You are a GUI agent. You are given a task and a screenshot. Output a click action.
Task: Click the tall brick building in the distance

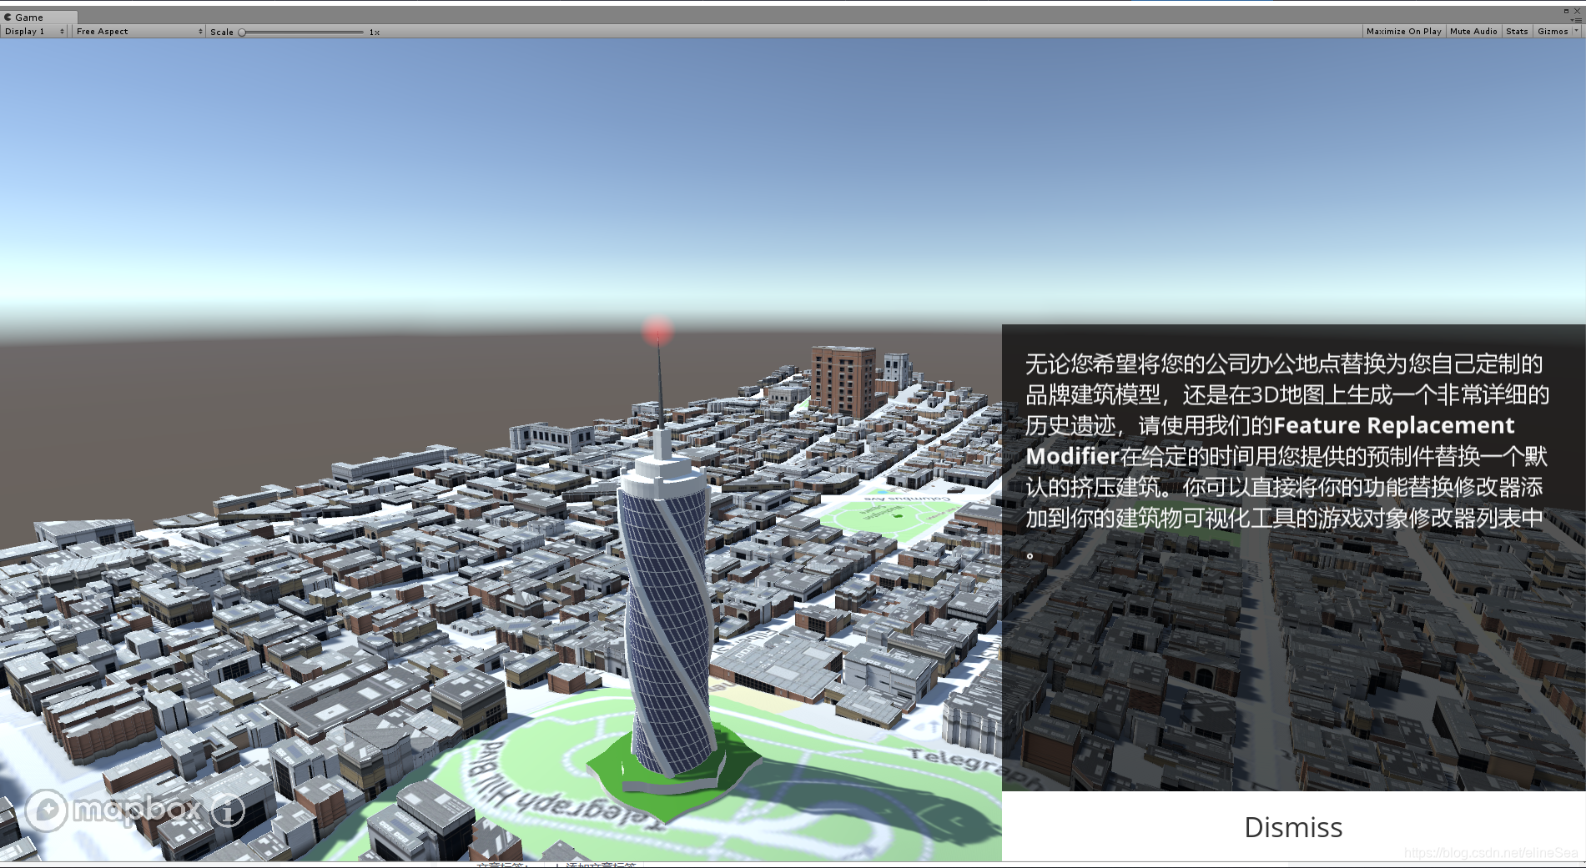coord(843,382)
